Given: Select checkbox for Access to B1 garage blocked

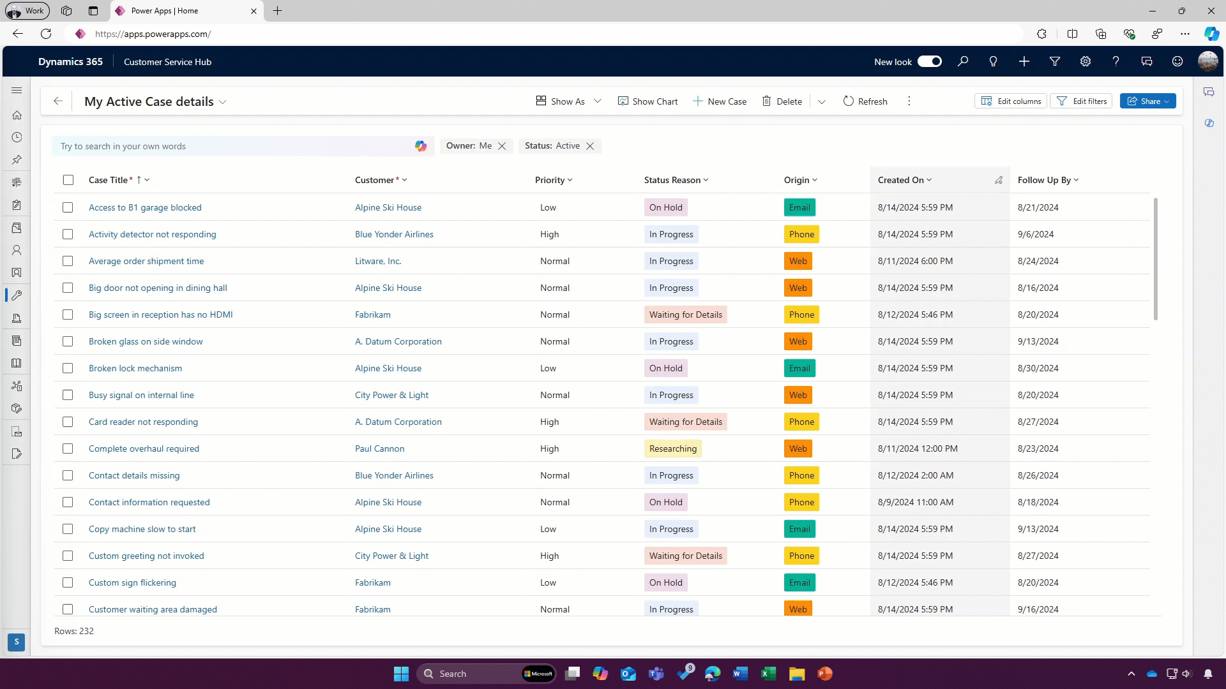Looking at the screenshot, I should point(68,207).
